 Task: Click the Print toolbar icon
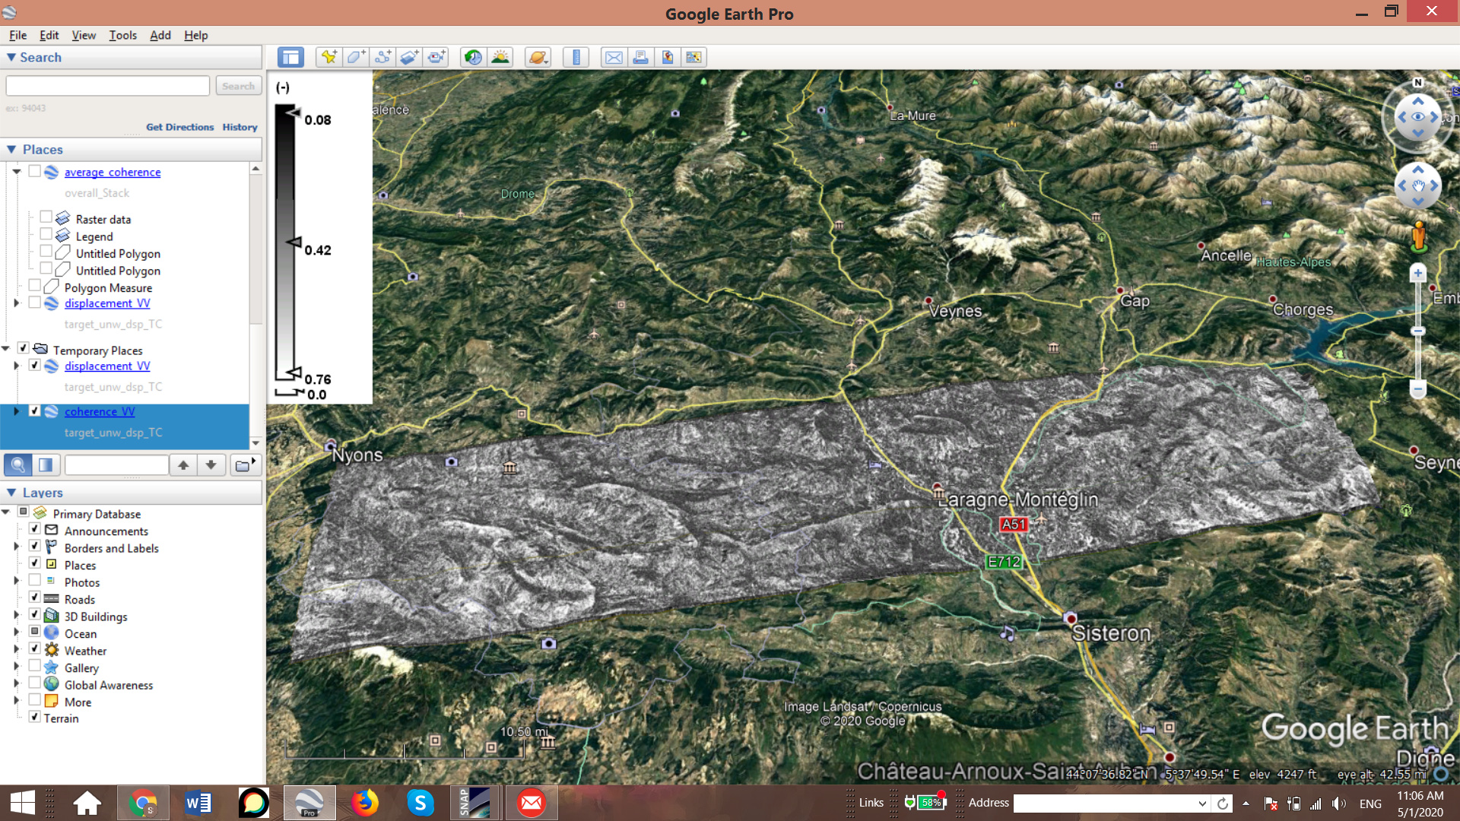click(x=640, y=57)
